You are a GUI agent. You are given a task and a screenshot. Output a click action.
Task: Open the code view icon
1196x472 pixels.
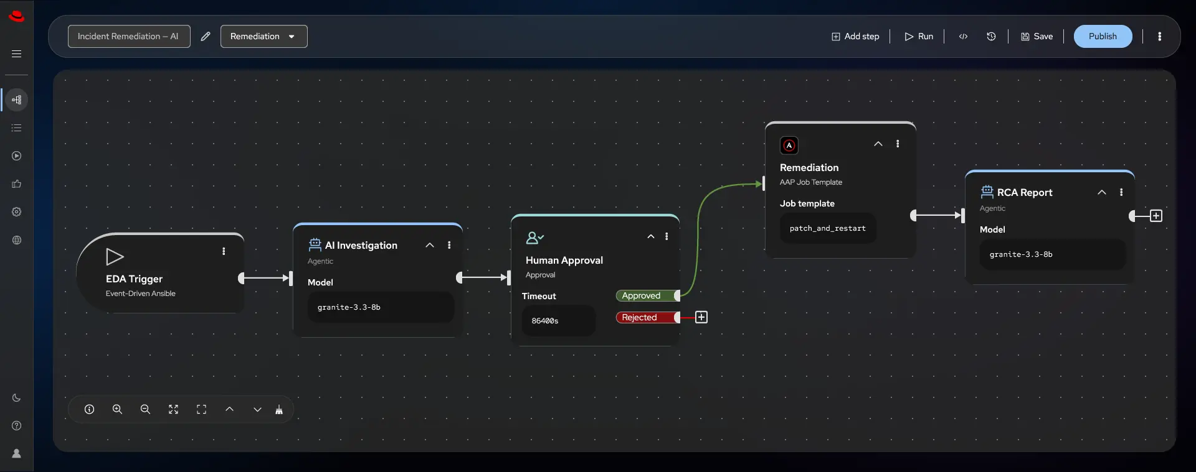pyautogui.click(x=963, y=36)
